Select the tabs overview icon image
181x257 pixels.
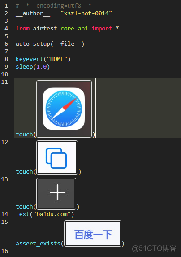(x=57, y=158)
